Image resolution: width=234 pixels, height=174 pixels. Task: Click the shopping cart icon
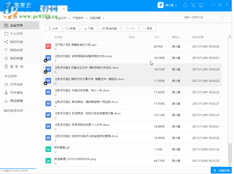tap(193, 5)
